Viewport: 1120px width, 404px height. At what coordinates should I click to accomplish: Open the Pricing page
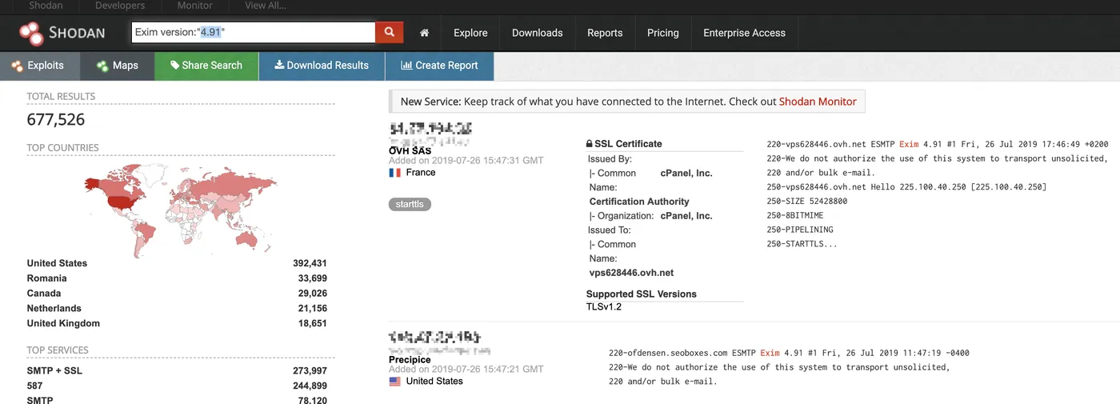tap(662, 33)
